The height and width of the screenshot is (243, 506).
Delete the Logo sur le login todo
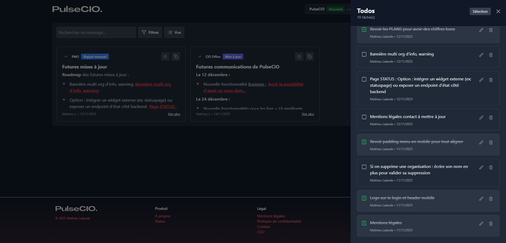point(491,199)
